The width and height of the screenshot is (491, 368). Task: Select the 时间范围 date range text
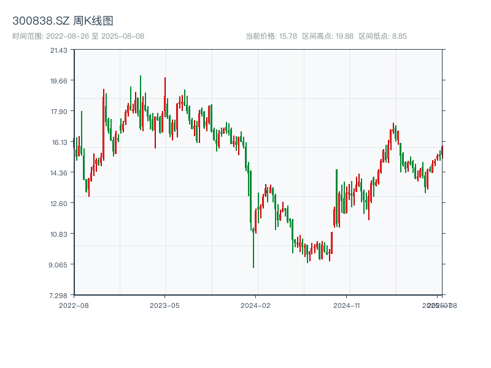[x=78, y=36]
